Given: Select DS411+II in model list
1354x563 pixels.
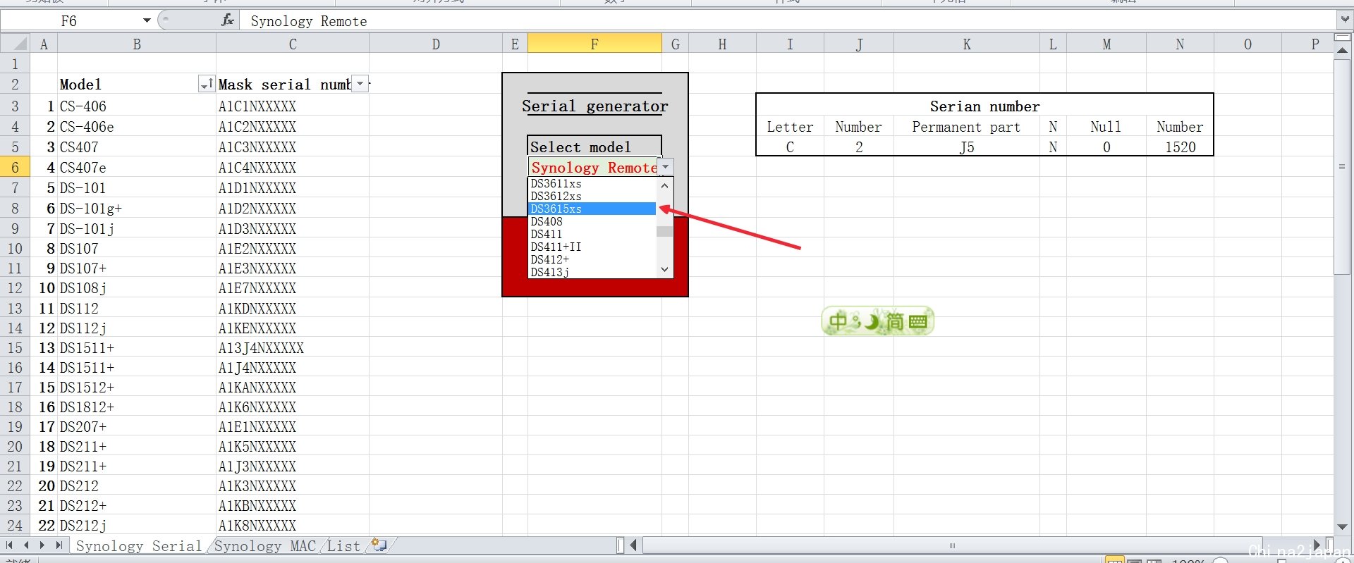Looking at the screenshot, I should [x=592, y=247].
